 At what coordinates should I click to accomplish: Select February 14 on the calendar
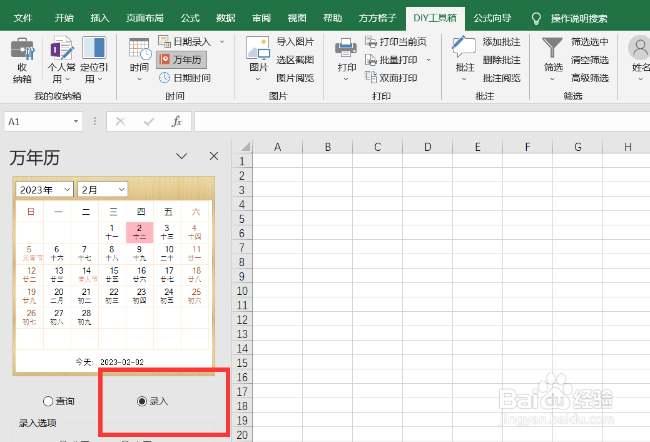[84, 274]
